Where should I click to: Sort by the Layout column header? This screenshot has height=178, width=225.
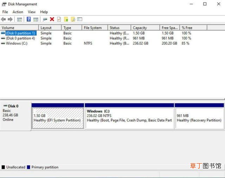pos(50,28)
